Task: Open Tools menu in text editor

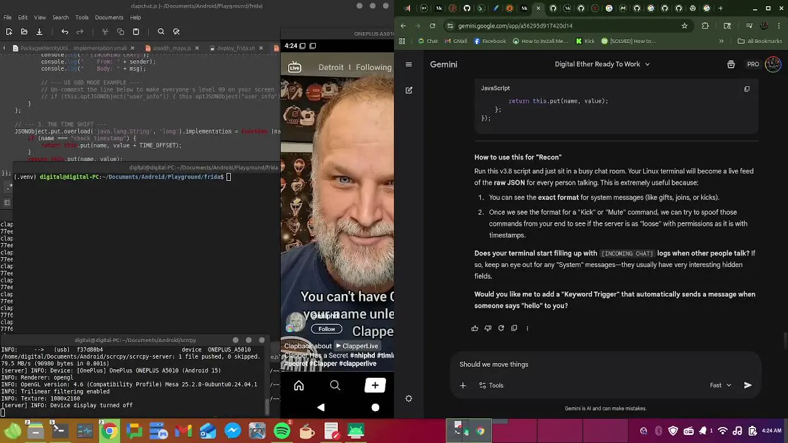Action: pyautogui.click(x=82, y=17)
